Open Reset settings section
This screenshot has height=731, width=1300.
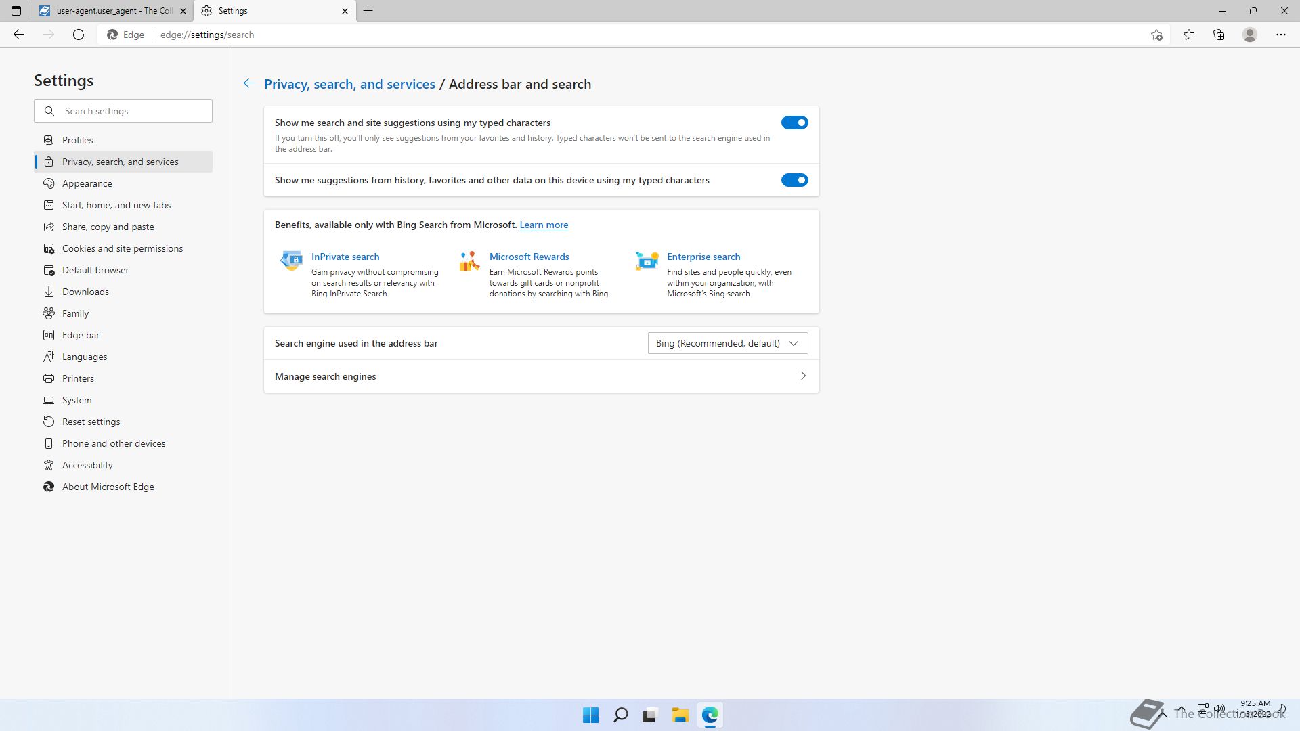point(123,422)
